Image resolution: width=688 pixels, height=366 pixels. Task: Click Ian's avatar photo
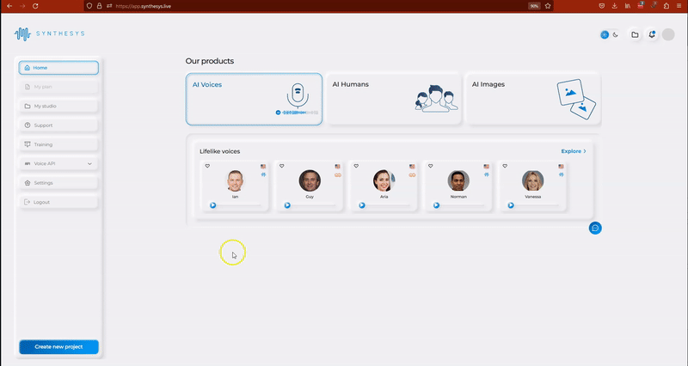pyautogui.click(x=235, y=180)
